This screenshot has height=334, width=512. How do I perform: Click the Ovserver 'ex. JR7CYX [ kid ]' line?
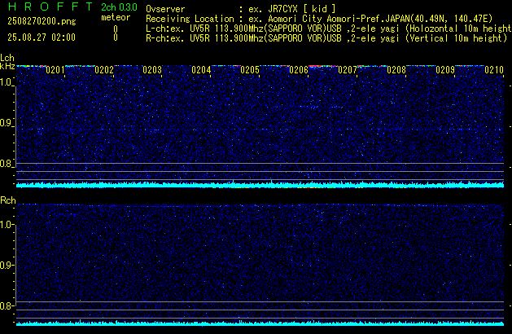[241, 9]
